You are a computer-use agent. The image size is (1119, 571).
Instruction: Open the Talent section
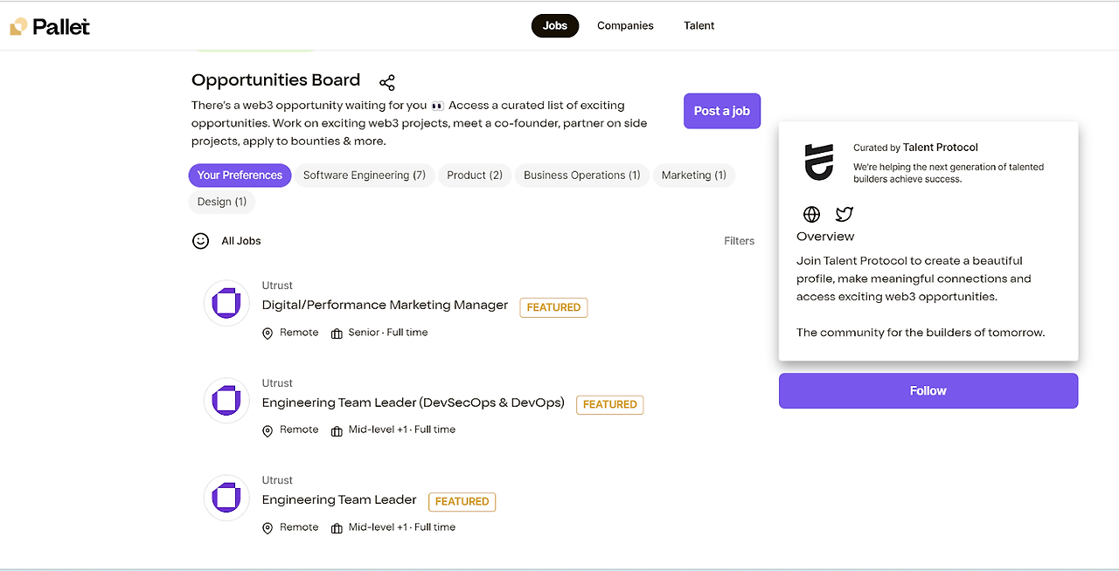[699, 25]
